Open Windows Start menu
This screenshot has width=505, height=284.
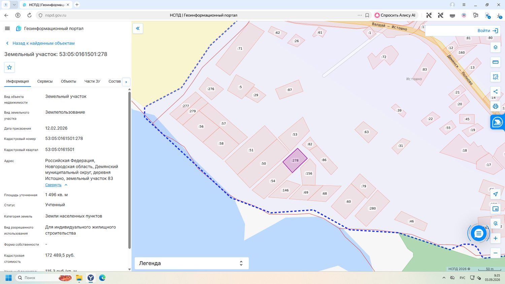pos(9,278)
